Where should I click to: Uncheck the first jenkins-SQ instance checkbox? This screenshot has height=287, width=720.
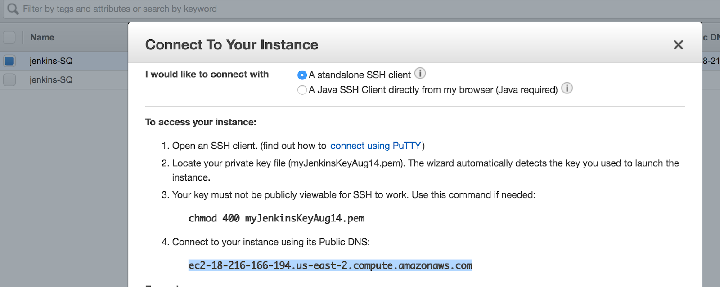[9, 61]
